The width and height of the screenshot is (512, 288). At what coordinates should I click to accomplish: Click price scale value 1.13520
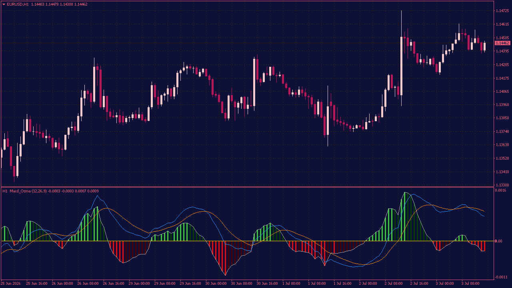click(x=502, y=158)
